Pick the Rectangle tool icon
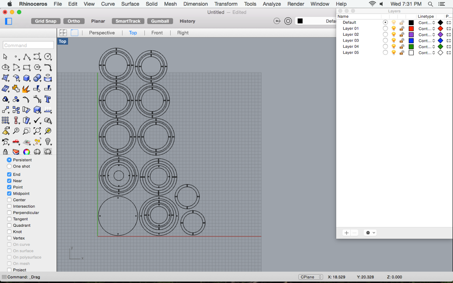The height and width of the screenshot is (283, 453). point(27,68)
